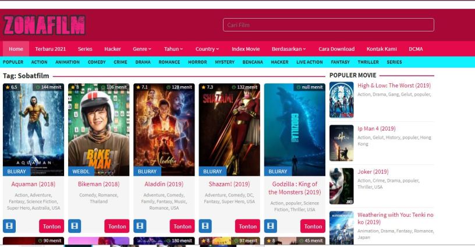Click Tonton button for Aladdin
This screenshot has width=475, height=247.
pos(182,226)
